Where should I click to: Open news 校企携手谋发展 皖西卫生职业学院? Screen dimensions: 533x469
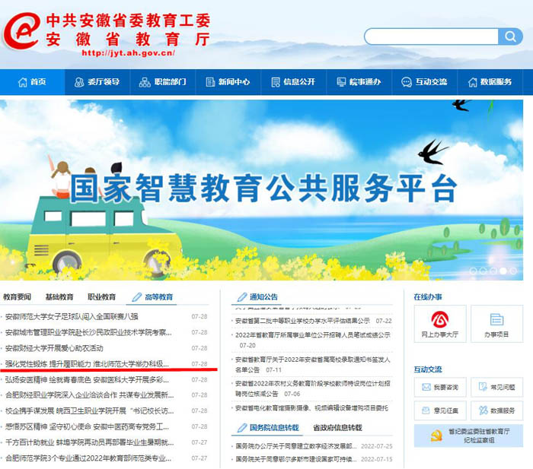89,411
